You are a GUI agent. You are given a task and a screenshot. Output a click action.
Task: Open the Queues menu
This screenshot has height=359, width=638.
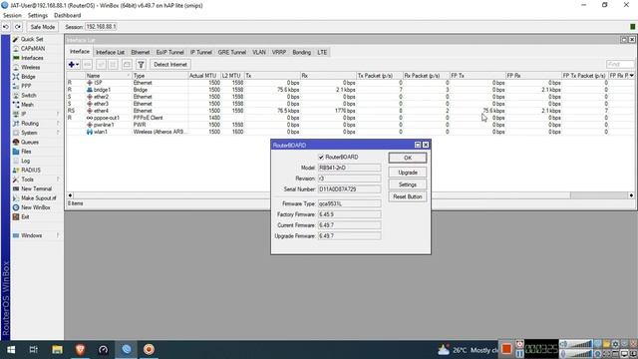coord(30,142)
